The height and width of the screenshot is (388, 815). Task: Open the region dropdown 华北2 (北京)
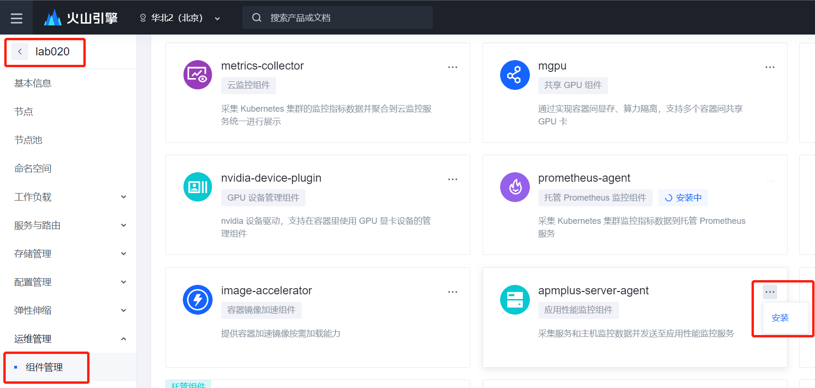(180, 18)
